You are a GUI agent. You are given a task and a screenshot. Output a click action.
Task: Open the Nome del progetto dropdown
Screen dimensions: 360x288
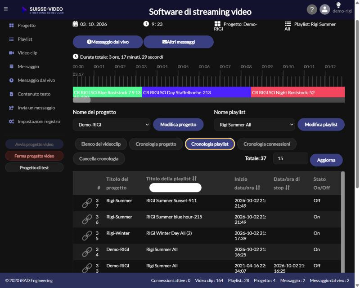click(112, 125)
